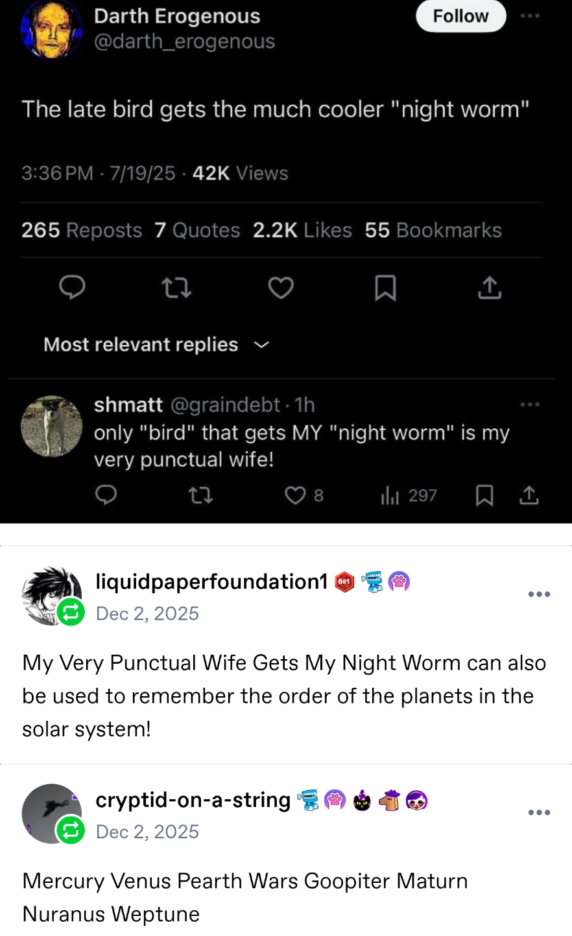Click cryptid-on-a-string avatar
The image size is (572, 936).
tap(52, 813)
